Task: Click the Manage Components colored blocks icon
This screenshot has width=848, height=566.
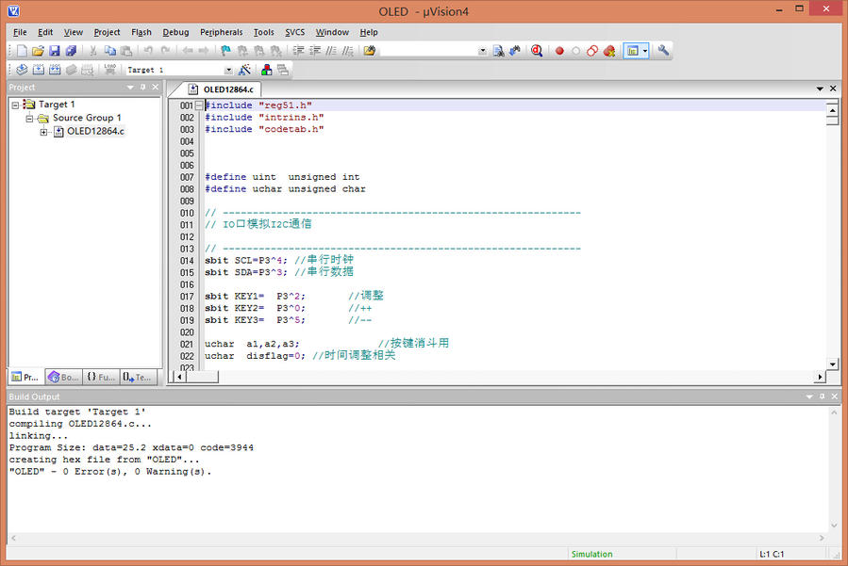Action: coord(267,70)
